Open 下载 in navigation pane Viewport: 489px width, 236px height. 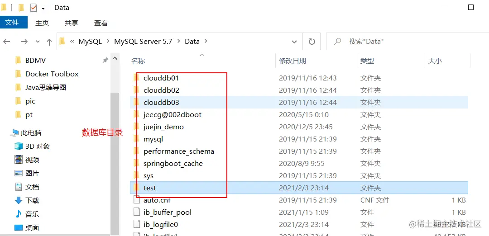pyautogui.click(x=32, y=201)
